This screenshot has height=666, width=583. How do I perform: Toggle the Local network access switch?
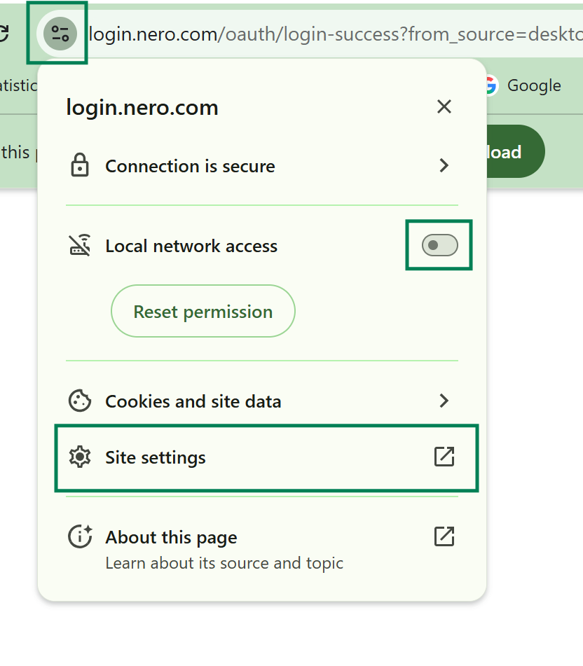coord(439,245)
